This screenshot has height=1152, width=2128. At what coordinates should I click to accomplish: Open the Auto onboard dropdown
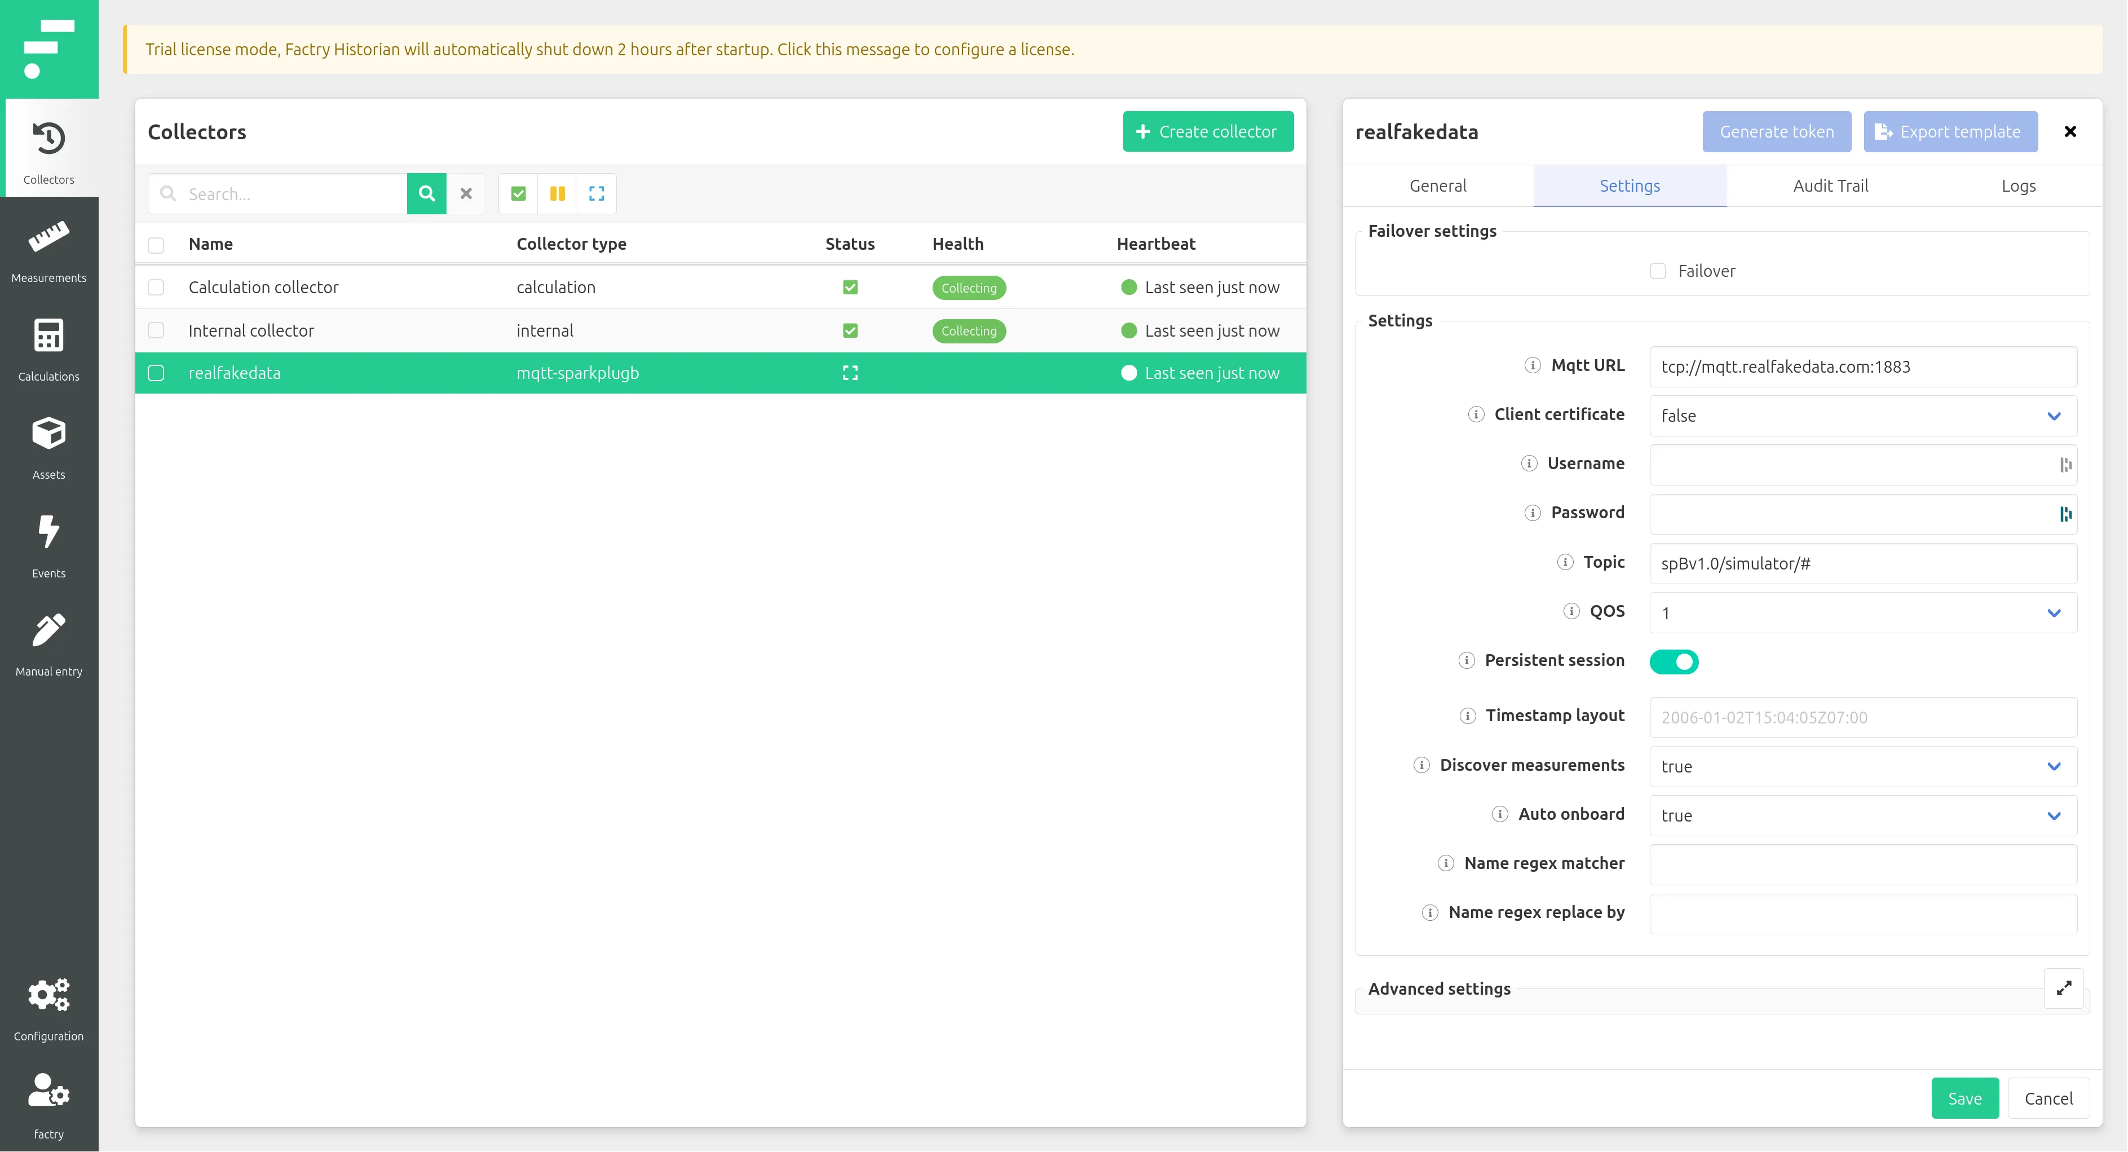pos(1863,816)
